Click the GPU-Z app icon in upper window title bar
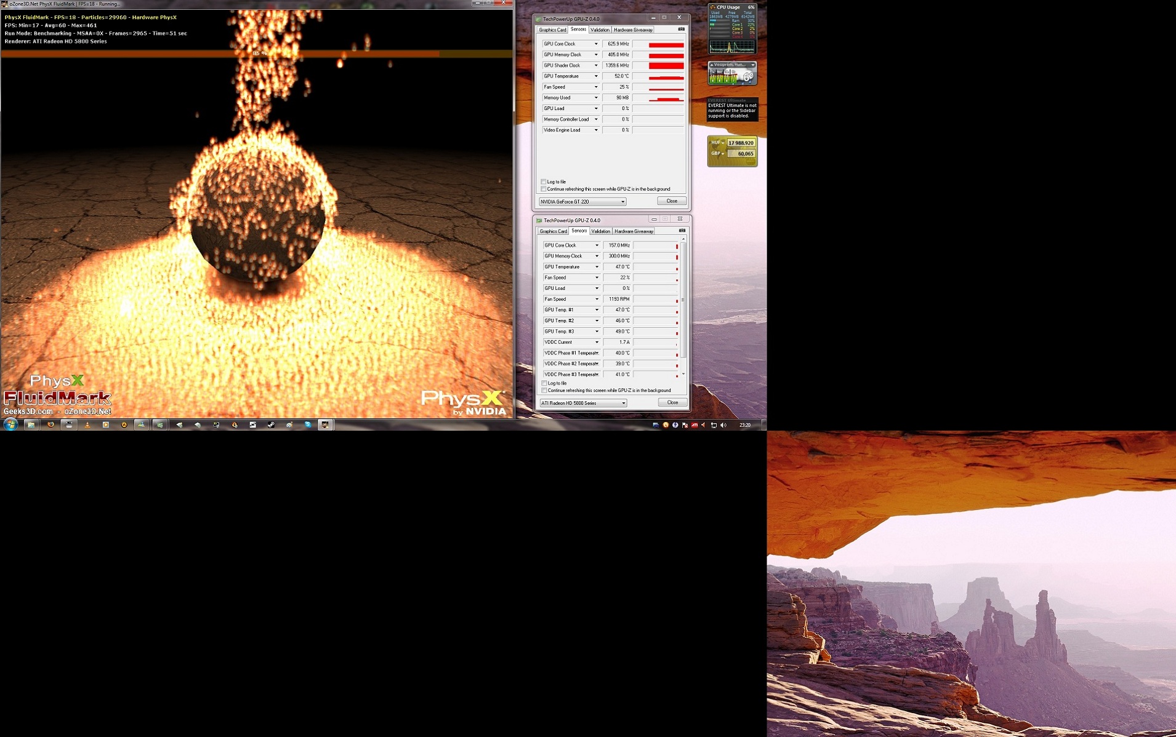1176x737 pixels. [x=538, y=19]
